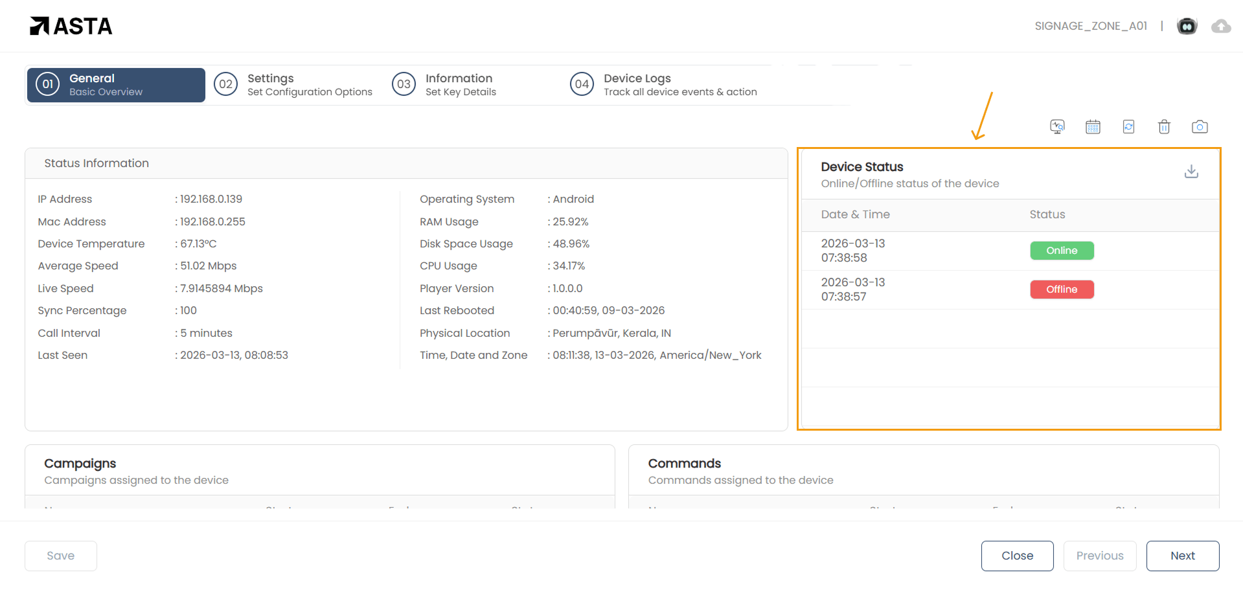Open the Settings step tab
This screenshot has height=590, width=1243.
click(x=294, y=85)
